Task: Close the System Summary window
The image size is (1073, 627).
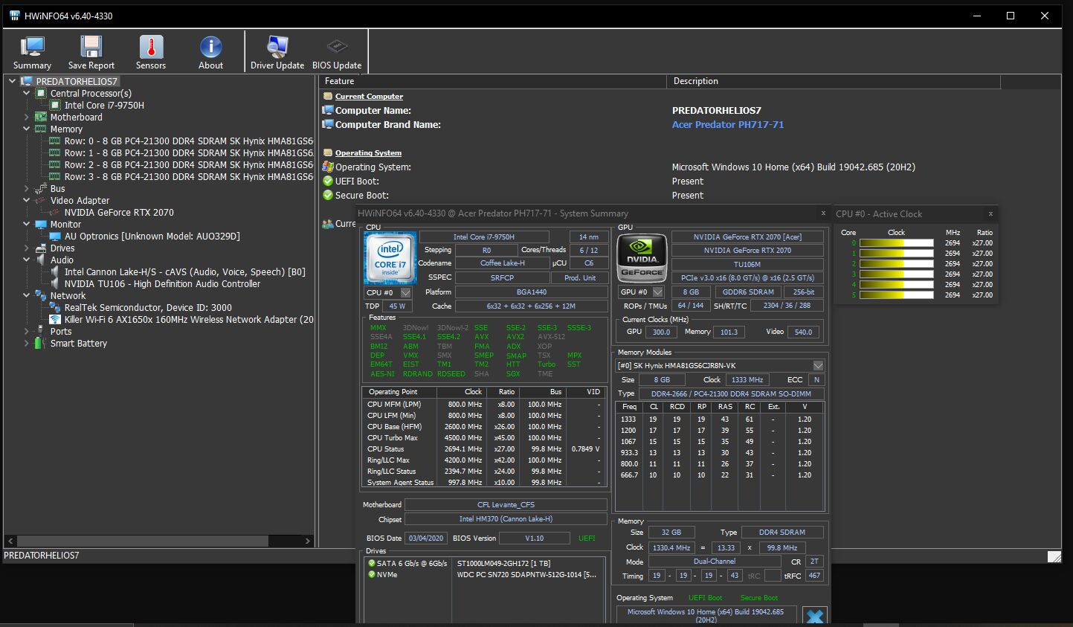Action: (823, 213)
